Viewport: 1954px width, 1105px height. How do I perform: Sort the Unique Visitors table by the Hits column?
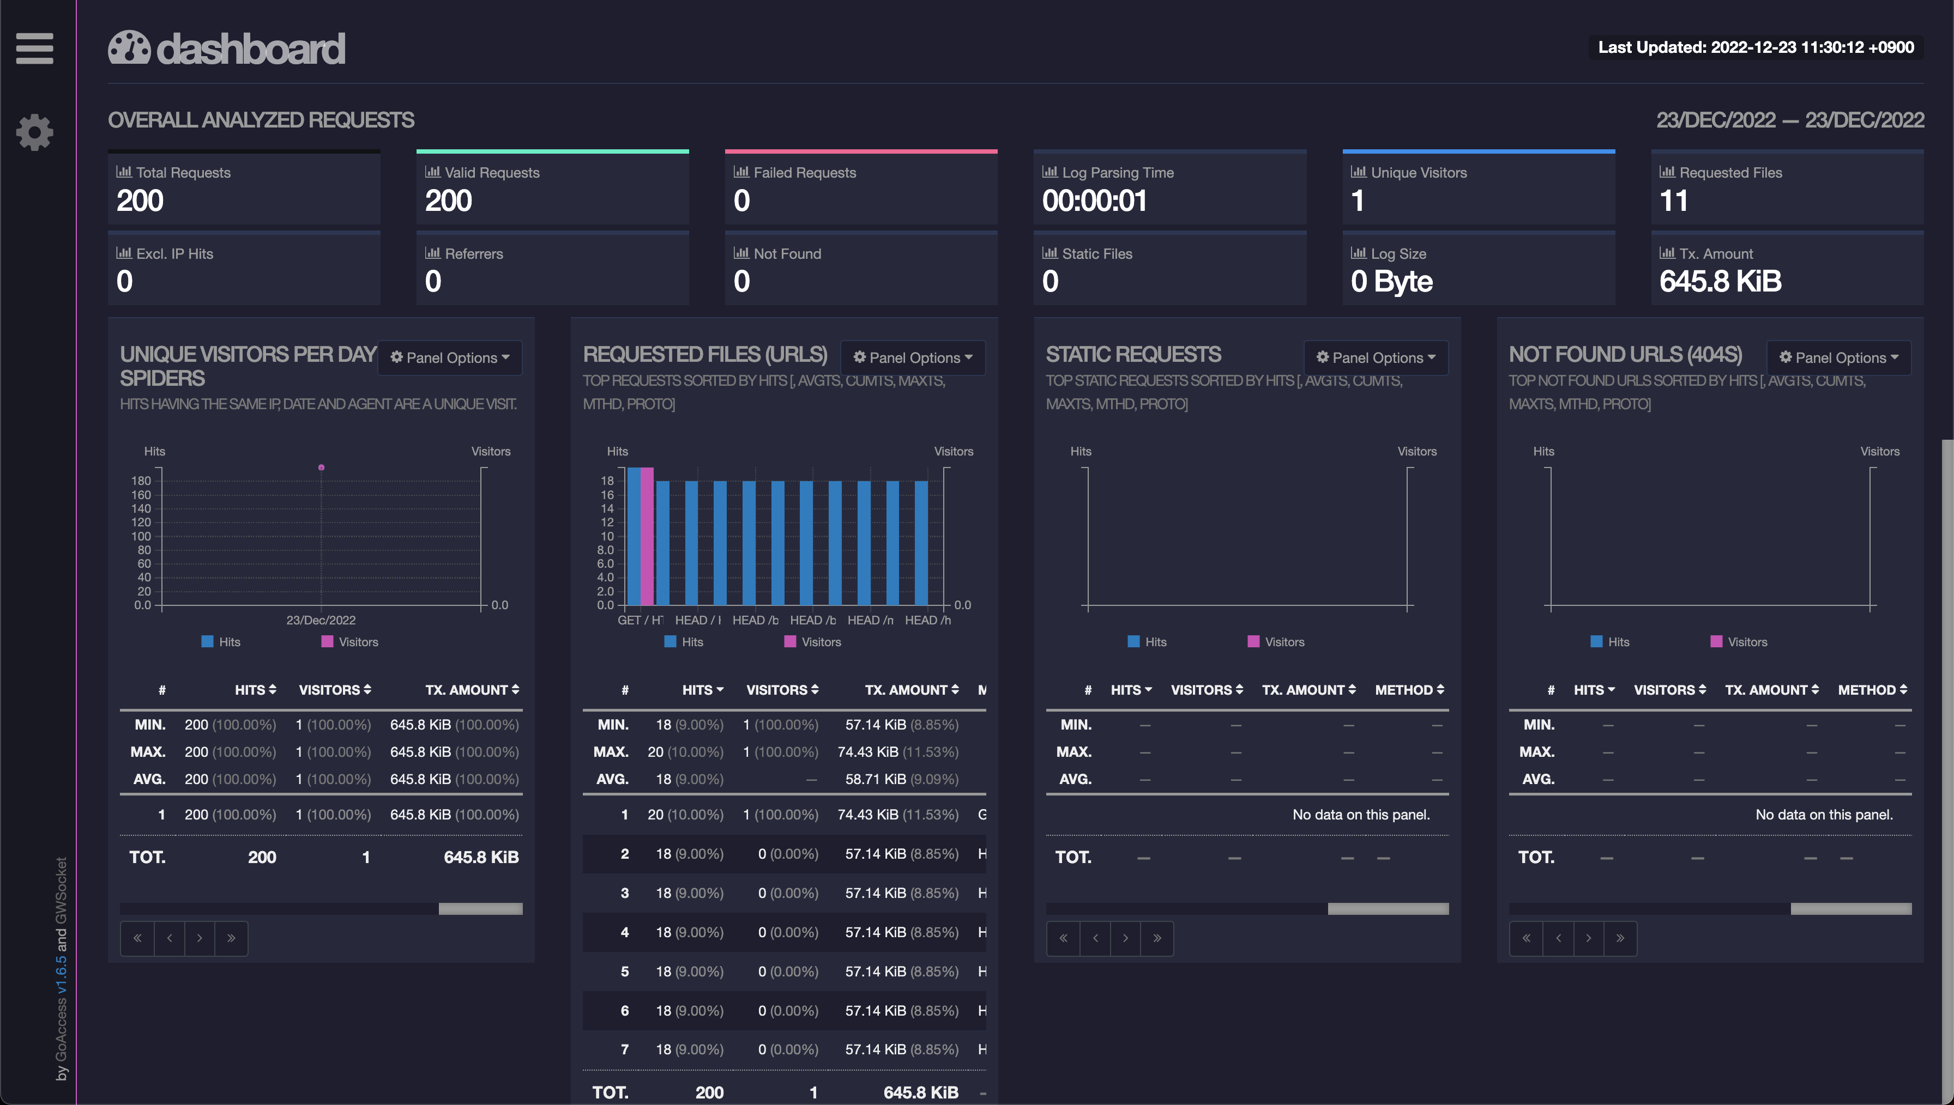(255, 690)
